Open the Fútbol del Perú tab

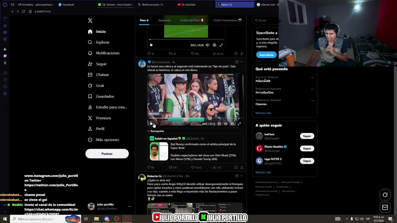pyautogui.click(x=192, y=20)
